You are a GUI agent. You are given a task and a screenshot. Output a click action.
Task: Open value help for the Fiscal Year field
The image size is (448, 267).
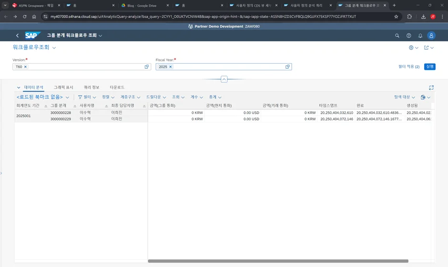coord(288,67)
